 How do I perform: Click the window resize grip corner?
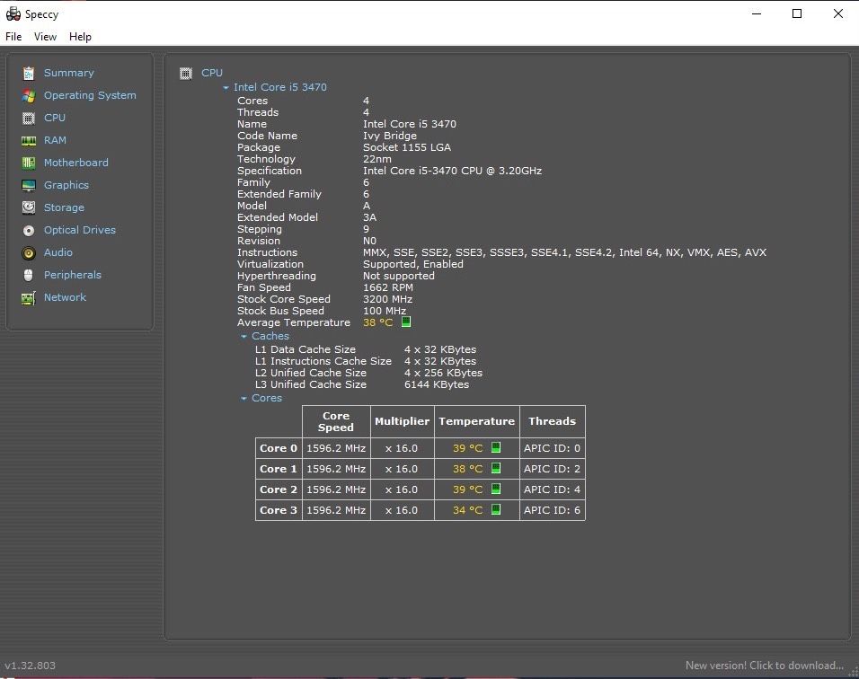pos(855,673)
